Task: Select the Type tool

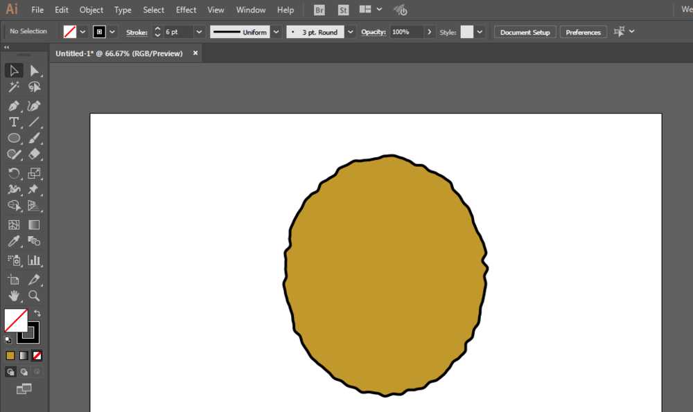Action: coord(13,122)
